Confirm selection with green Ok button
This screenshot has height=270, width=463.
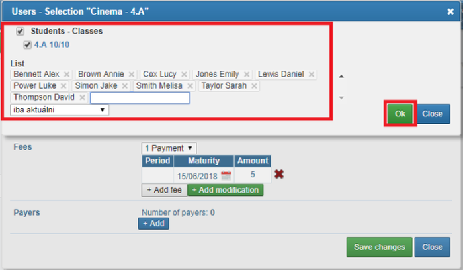point(400,114)
